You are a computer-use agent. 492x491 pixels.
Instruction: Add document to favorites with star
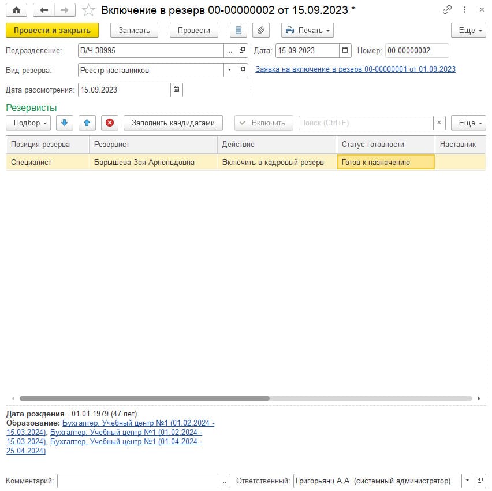[x=88, y=10]
